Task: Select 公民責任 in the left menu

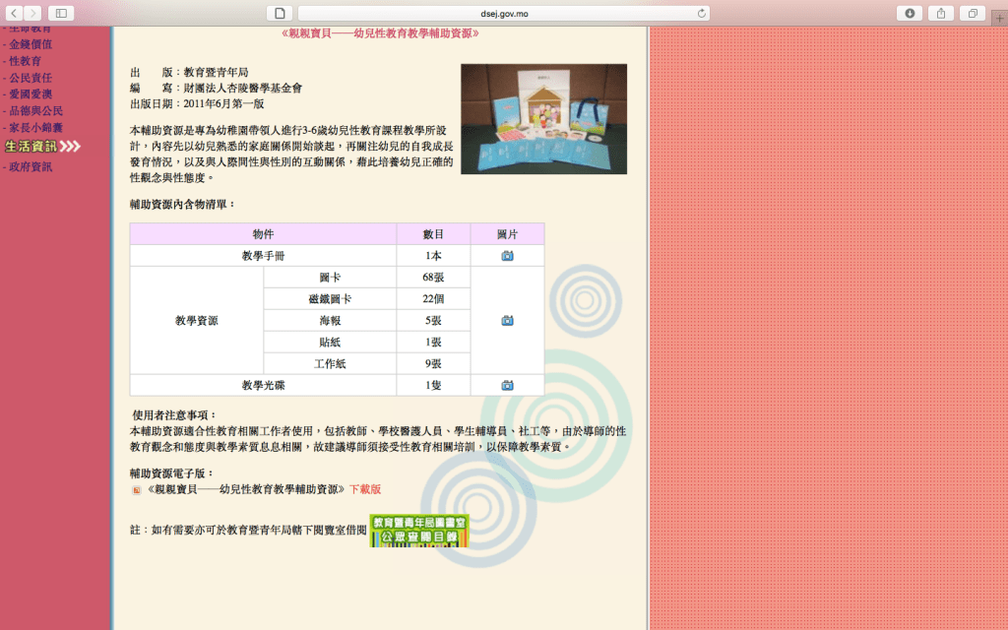Action: click(30, 78)
